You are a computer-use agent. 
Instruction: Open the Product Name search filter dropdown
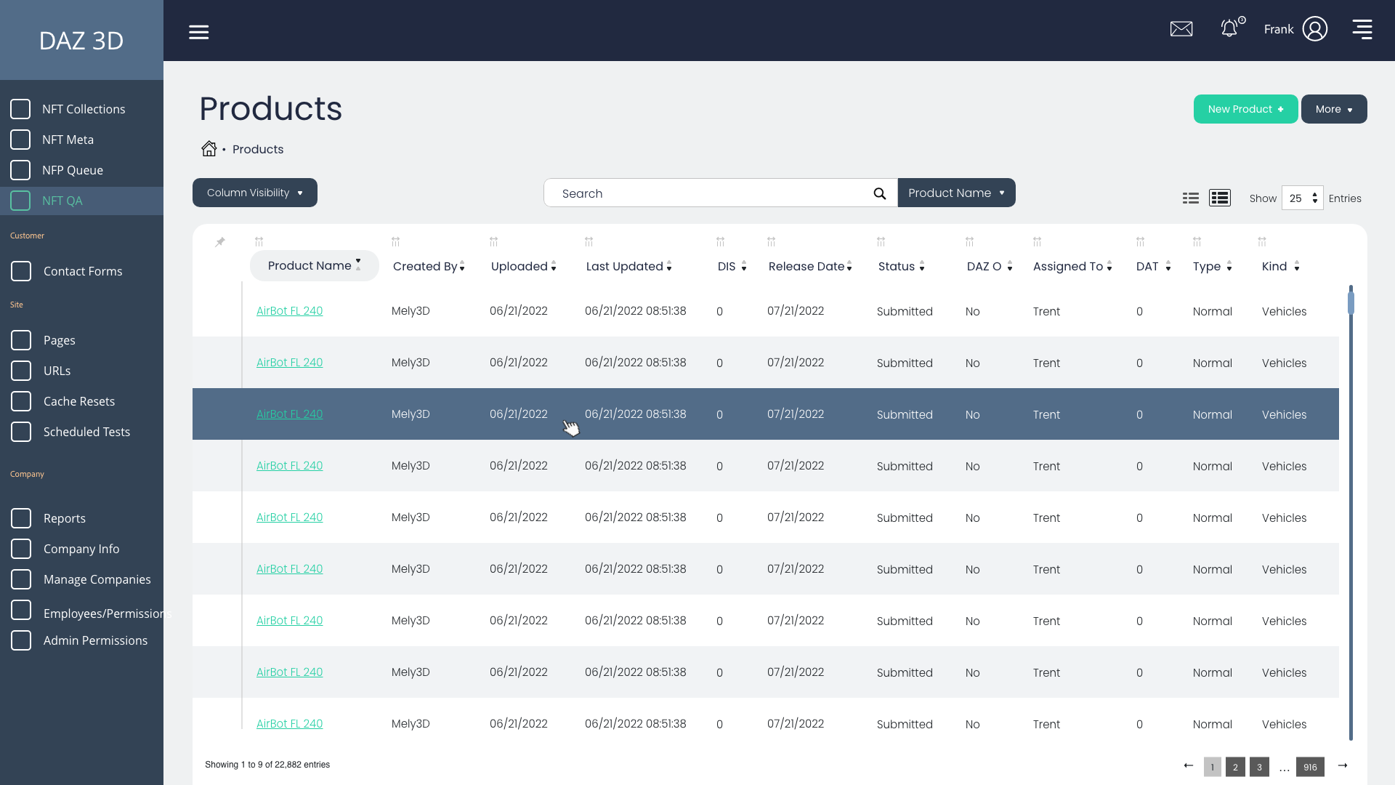pyautogui.click(x=956, y=193)
